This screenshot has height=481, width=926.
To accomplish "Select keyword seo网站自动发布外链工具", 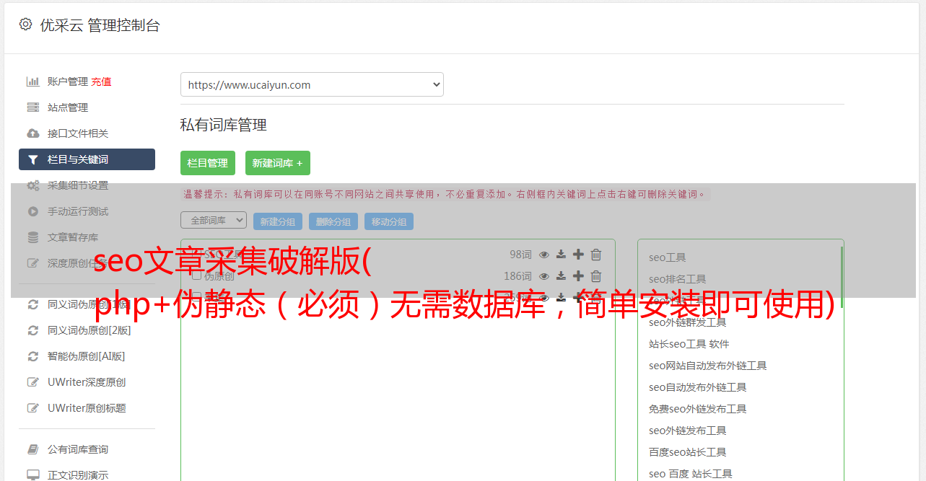I will tap(708, 366).
